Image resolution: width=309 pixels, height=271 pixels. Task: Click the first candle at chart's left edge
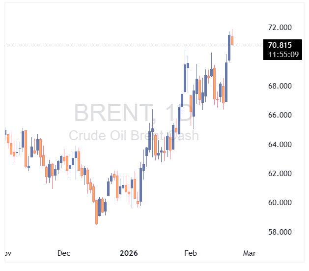click(x=5, y=132)
